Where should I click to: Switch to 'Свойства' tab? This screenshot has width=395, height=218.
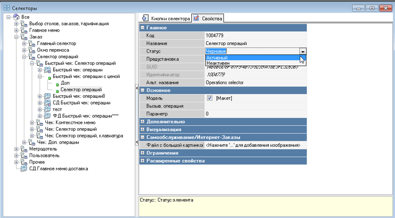click(x=208, y=18)
